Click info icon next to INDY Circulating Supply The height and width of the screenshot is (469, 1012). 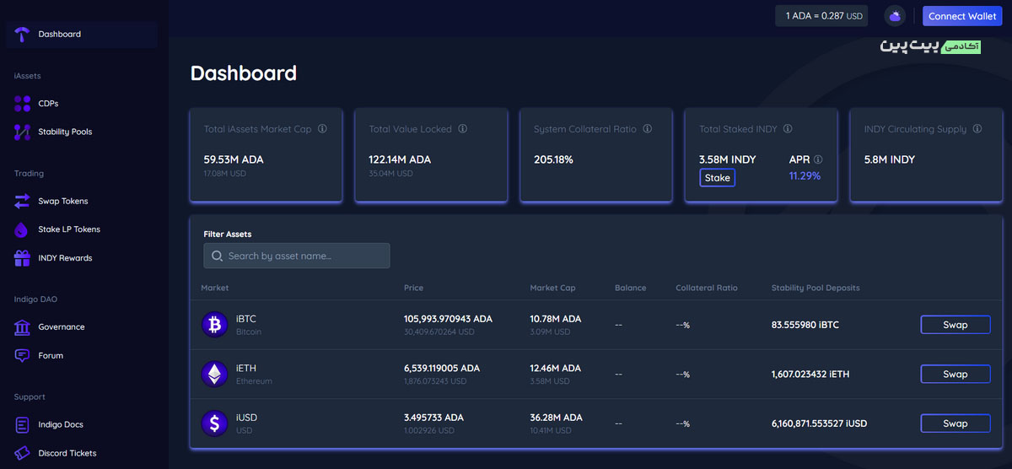(x=977, y=130)
